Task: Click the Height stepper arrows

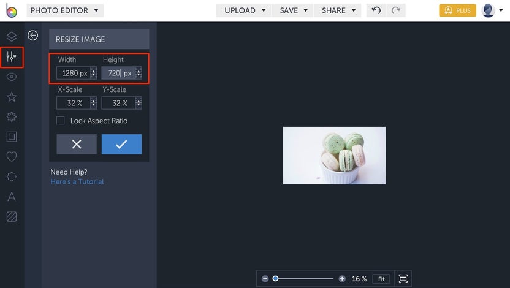Action: coord(139,73)
